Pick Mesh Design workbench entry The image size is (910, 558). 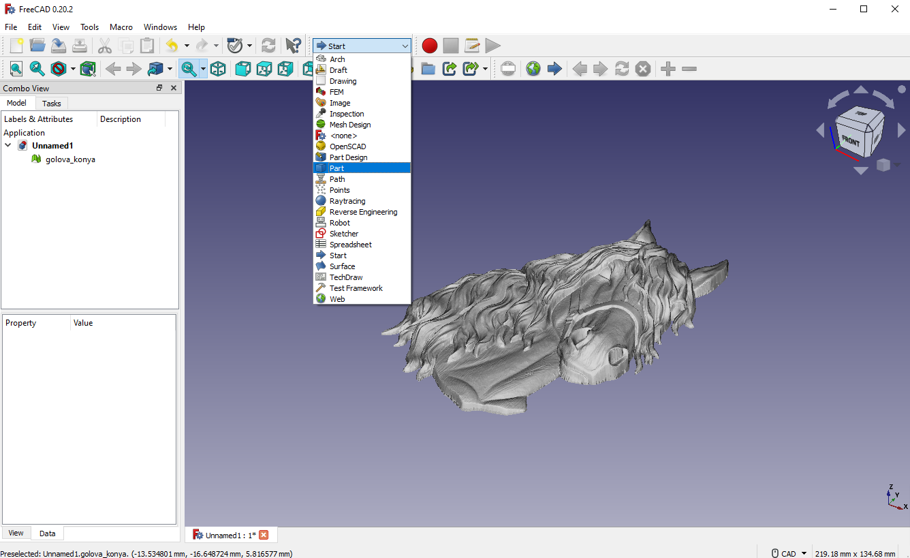(x=350, y=125)
